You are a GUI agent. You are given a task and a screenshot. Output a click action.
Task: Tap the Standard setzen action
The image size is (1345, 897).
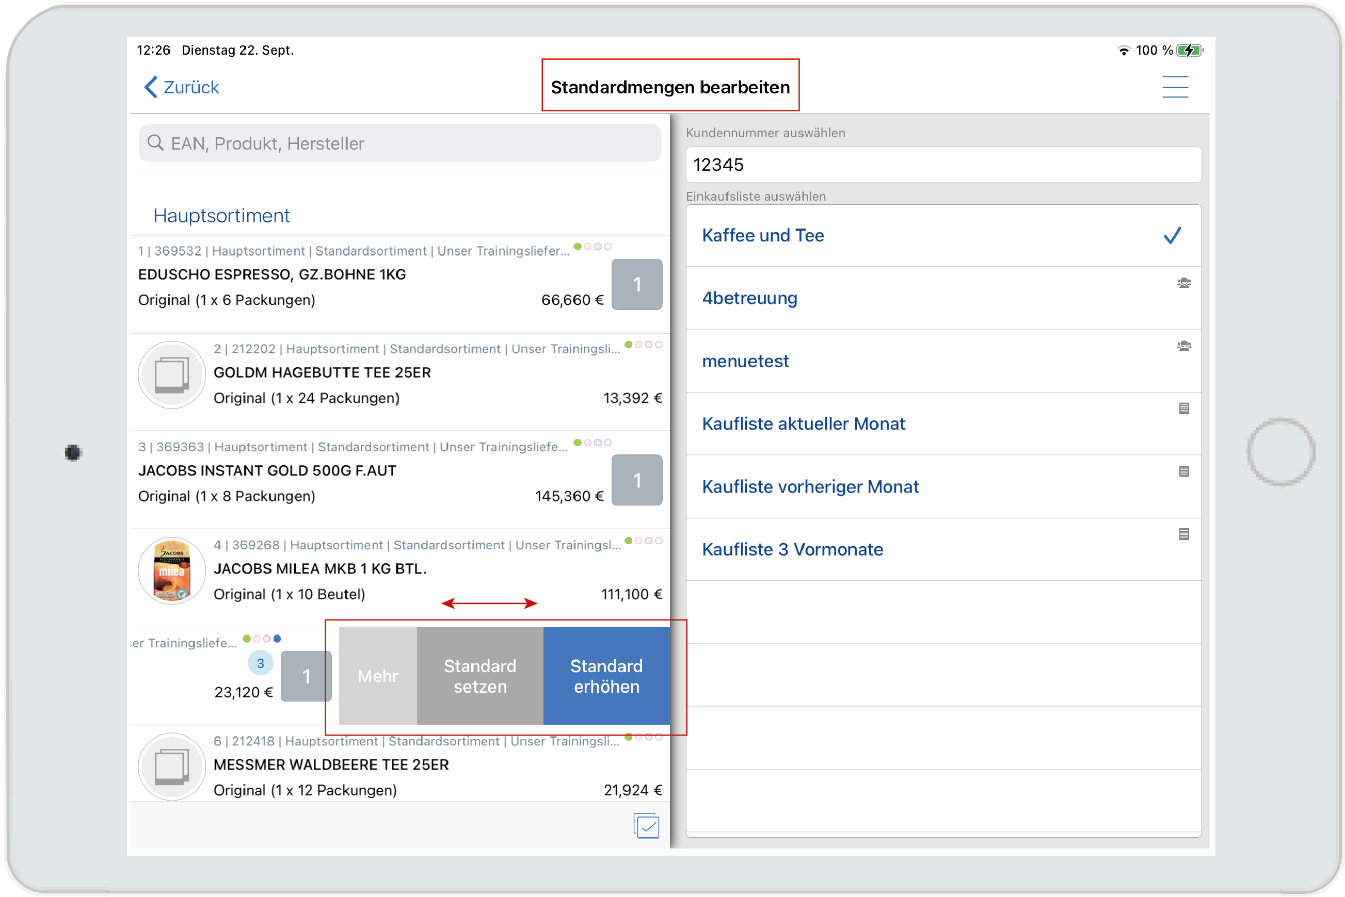479,676
